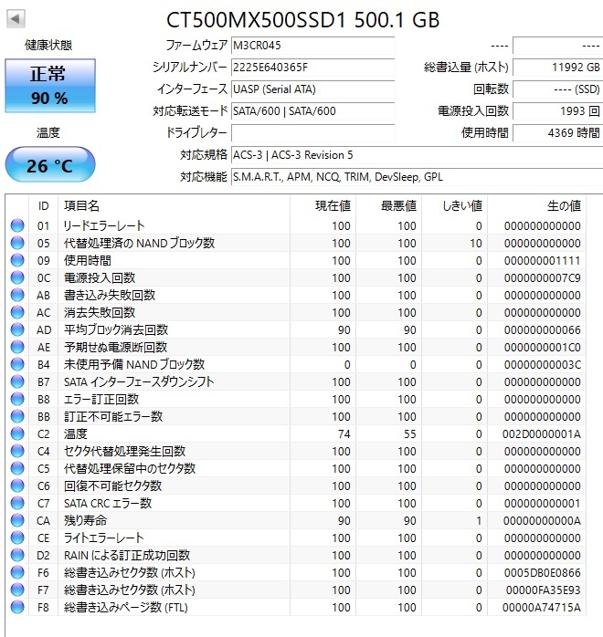Click raw value 00000A74715A in row F8

541,608
